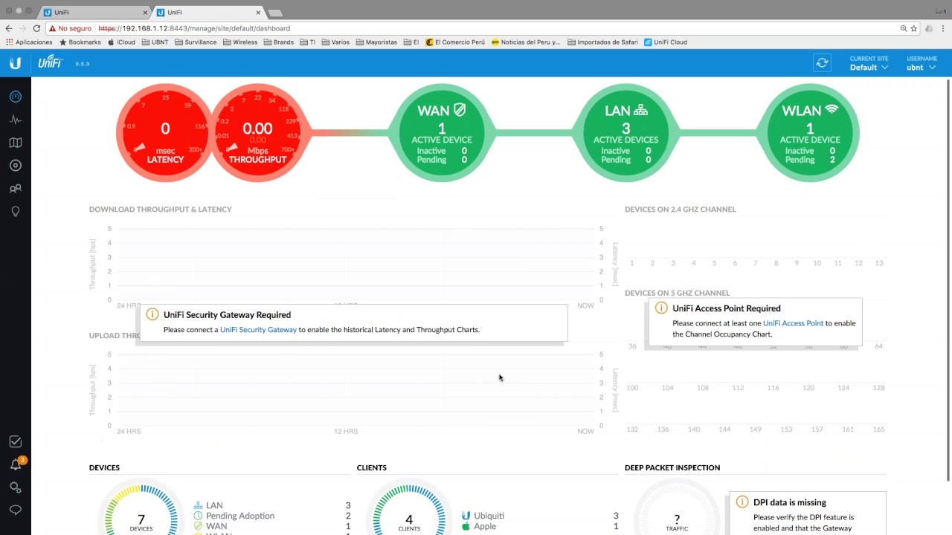
Task: Open the Settings gears icon
Action: click(x=15, y=487)
